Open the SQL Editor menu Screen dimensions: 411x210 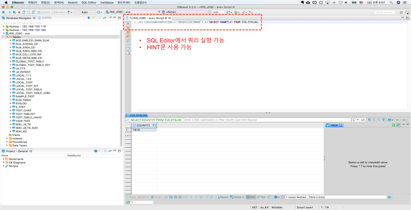pos(89,2)
